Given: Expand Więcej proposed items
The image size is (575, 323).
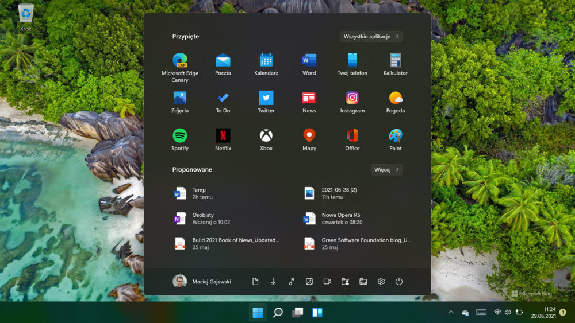Looking at the screenshot, I should [x=386, y=169].
